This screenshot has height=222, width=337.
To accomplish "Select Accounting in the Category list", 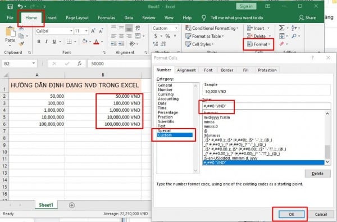I will point(168,99).
